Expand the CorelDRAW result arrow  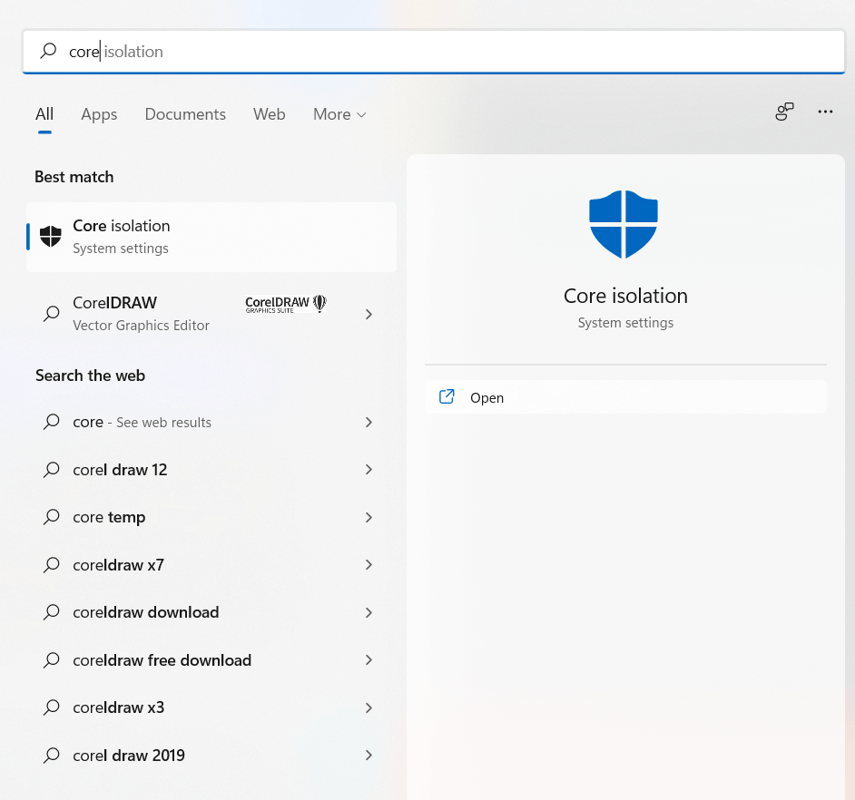coord(369,314)
